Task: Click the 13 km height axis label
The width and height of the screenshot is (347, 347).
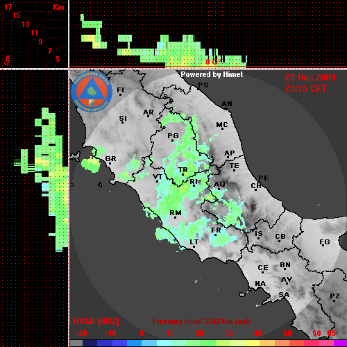Action: pyautogui.click(x=26, y=24)
